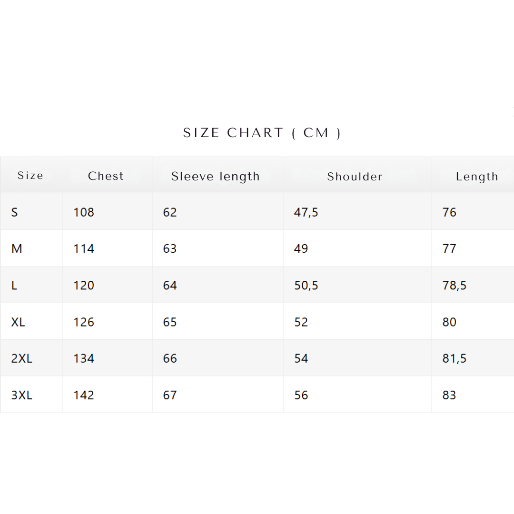Select the sleeve length value 63
514x514 pixels.
tap(170, 248)
